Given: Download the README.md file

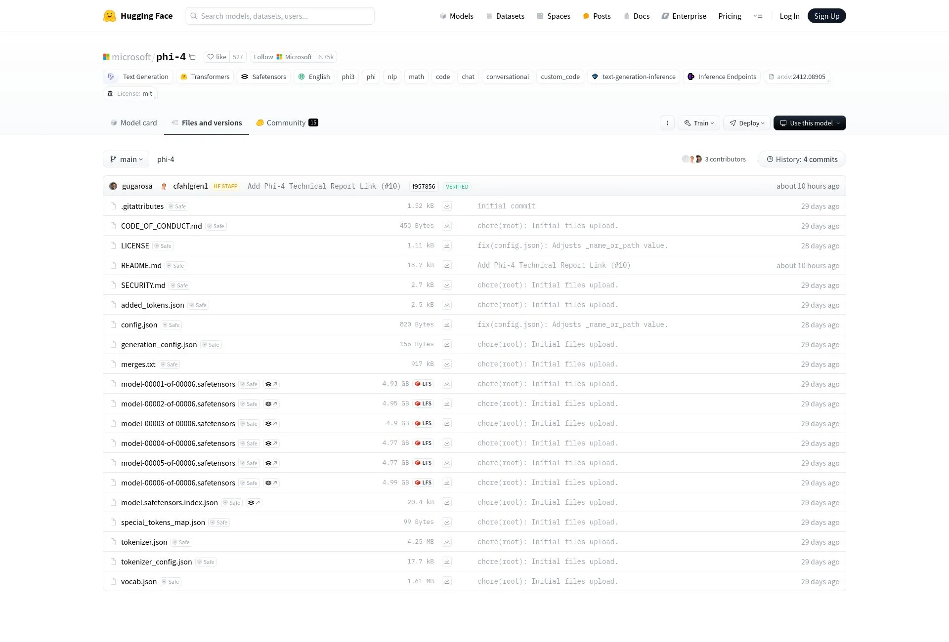Looking at the screenshot, I should (447, 265).
